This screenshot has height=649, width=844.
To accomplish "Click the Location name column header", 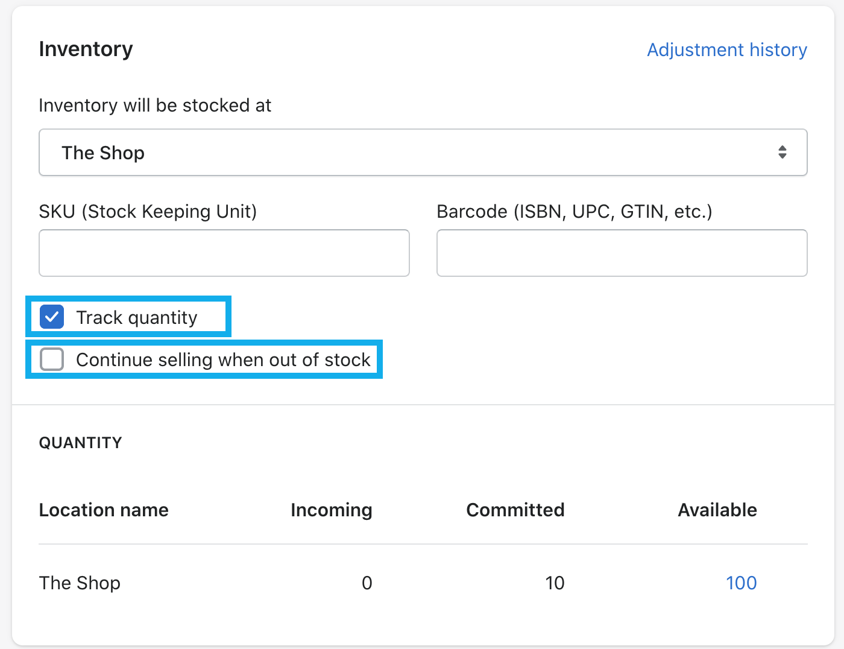I will (x=104, y=510).
